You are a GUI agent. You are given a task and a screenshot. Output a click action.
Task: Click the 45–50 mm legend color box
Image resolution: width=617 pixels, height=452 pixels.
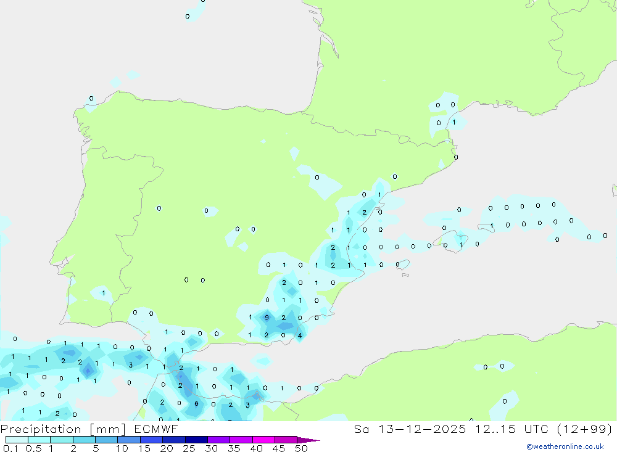(286, 440)
